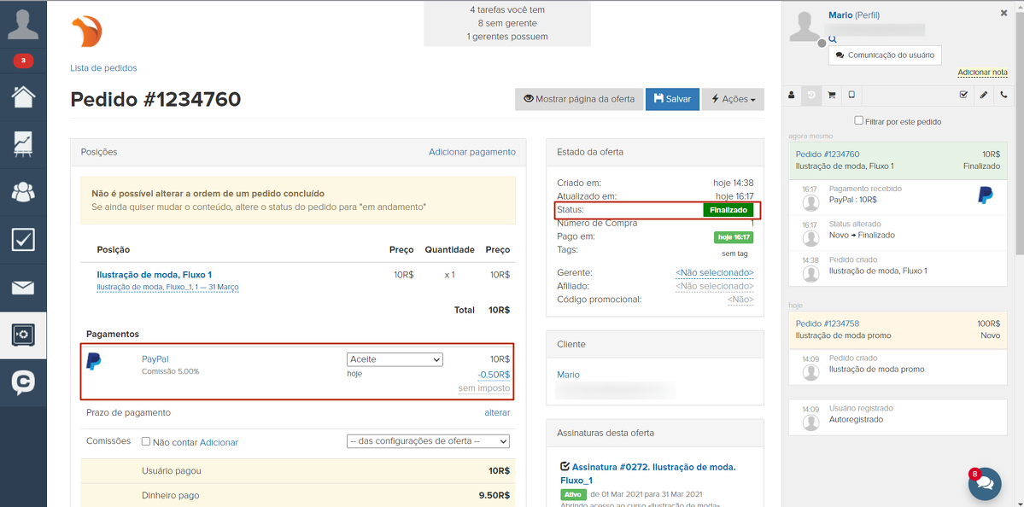Click the green 'Finalizado' status badge
Image resolution: width=1024 pixels, height=507 pixels.
coord(728,210)
